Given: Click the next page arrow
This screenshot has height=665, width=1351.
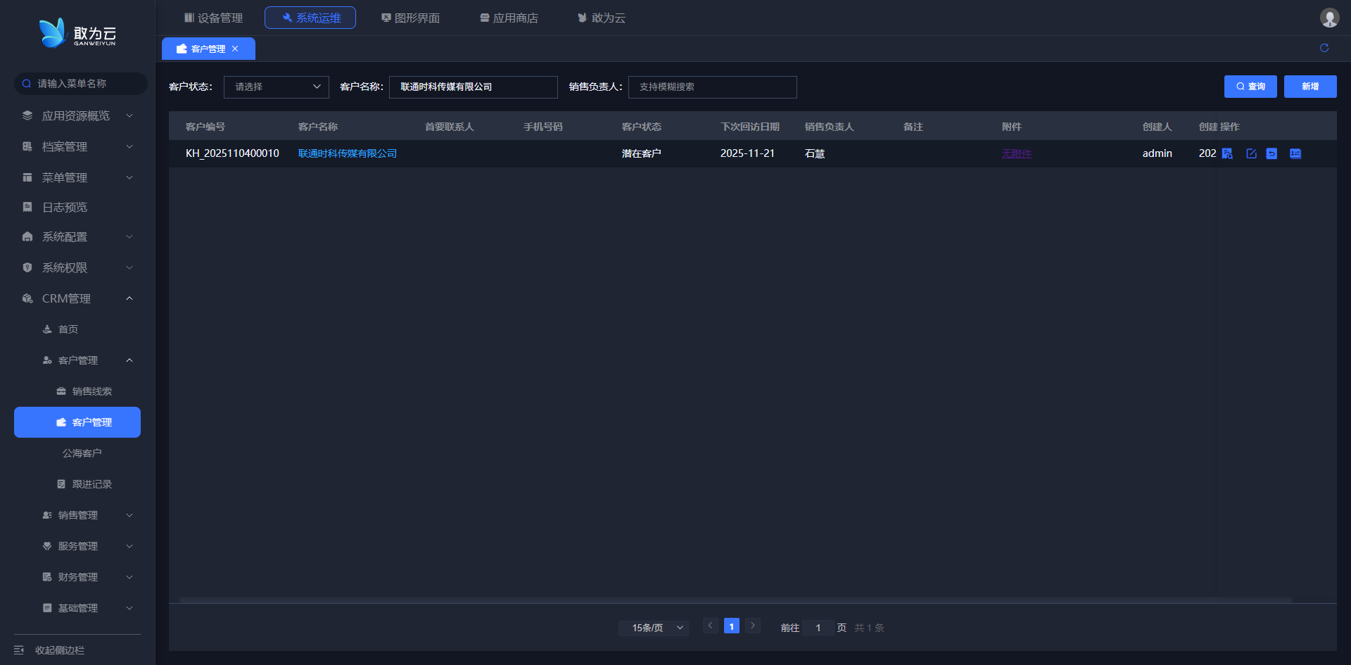Looking at the screenshot, I should [x=753, y=626].
